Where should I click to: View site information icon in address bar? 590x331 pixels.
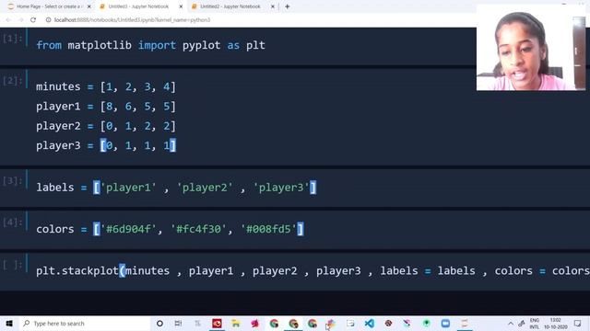tap(48, 20)
